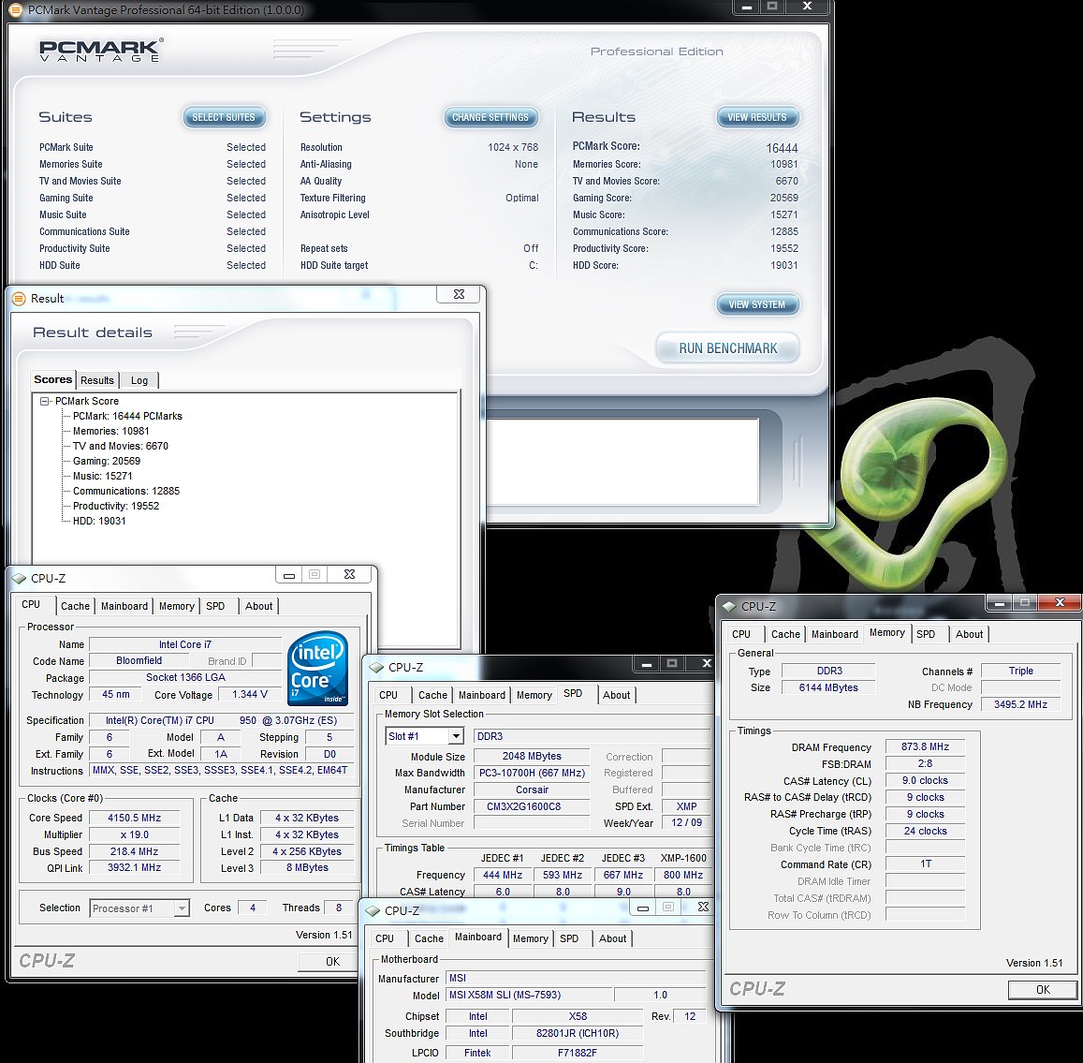Click the Multiplier value x 19.0
The height and width of the screenshot is (1063, 1083).
click(x=134, y=834)
